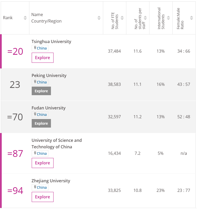
Task: Explore University of Science and Technology of China
Action: point(43,163)
